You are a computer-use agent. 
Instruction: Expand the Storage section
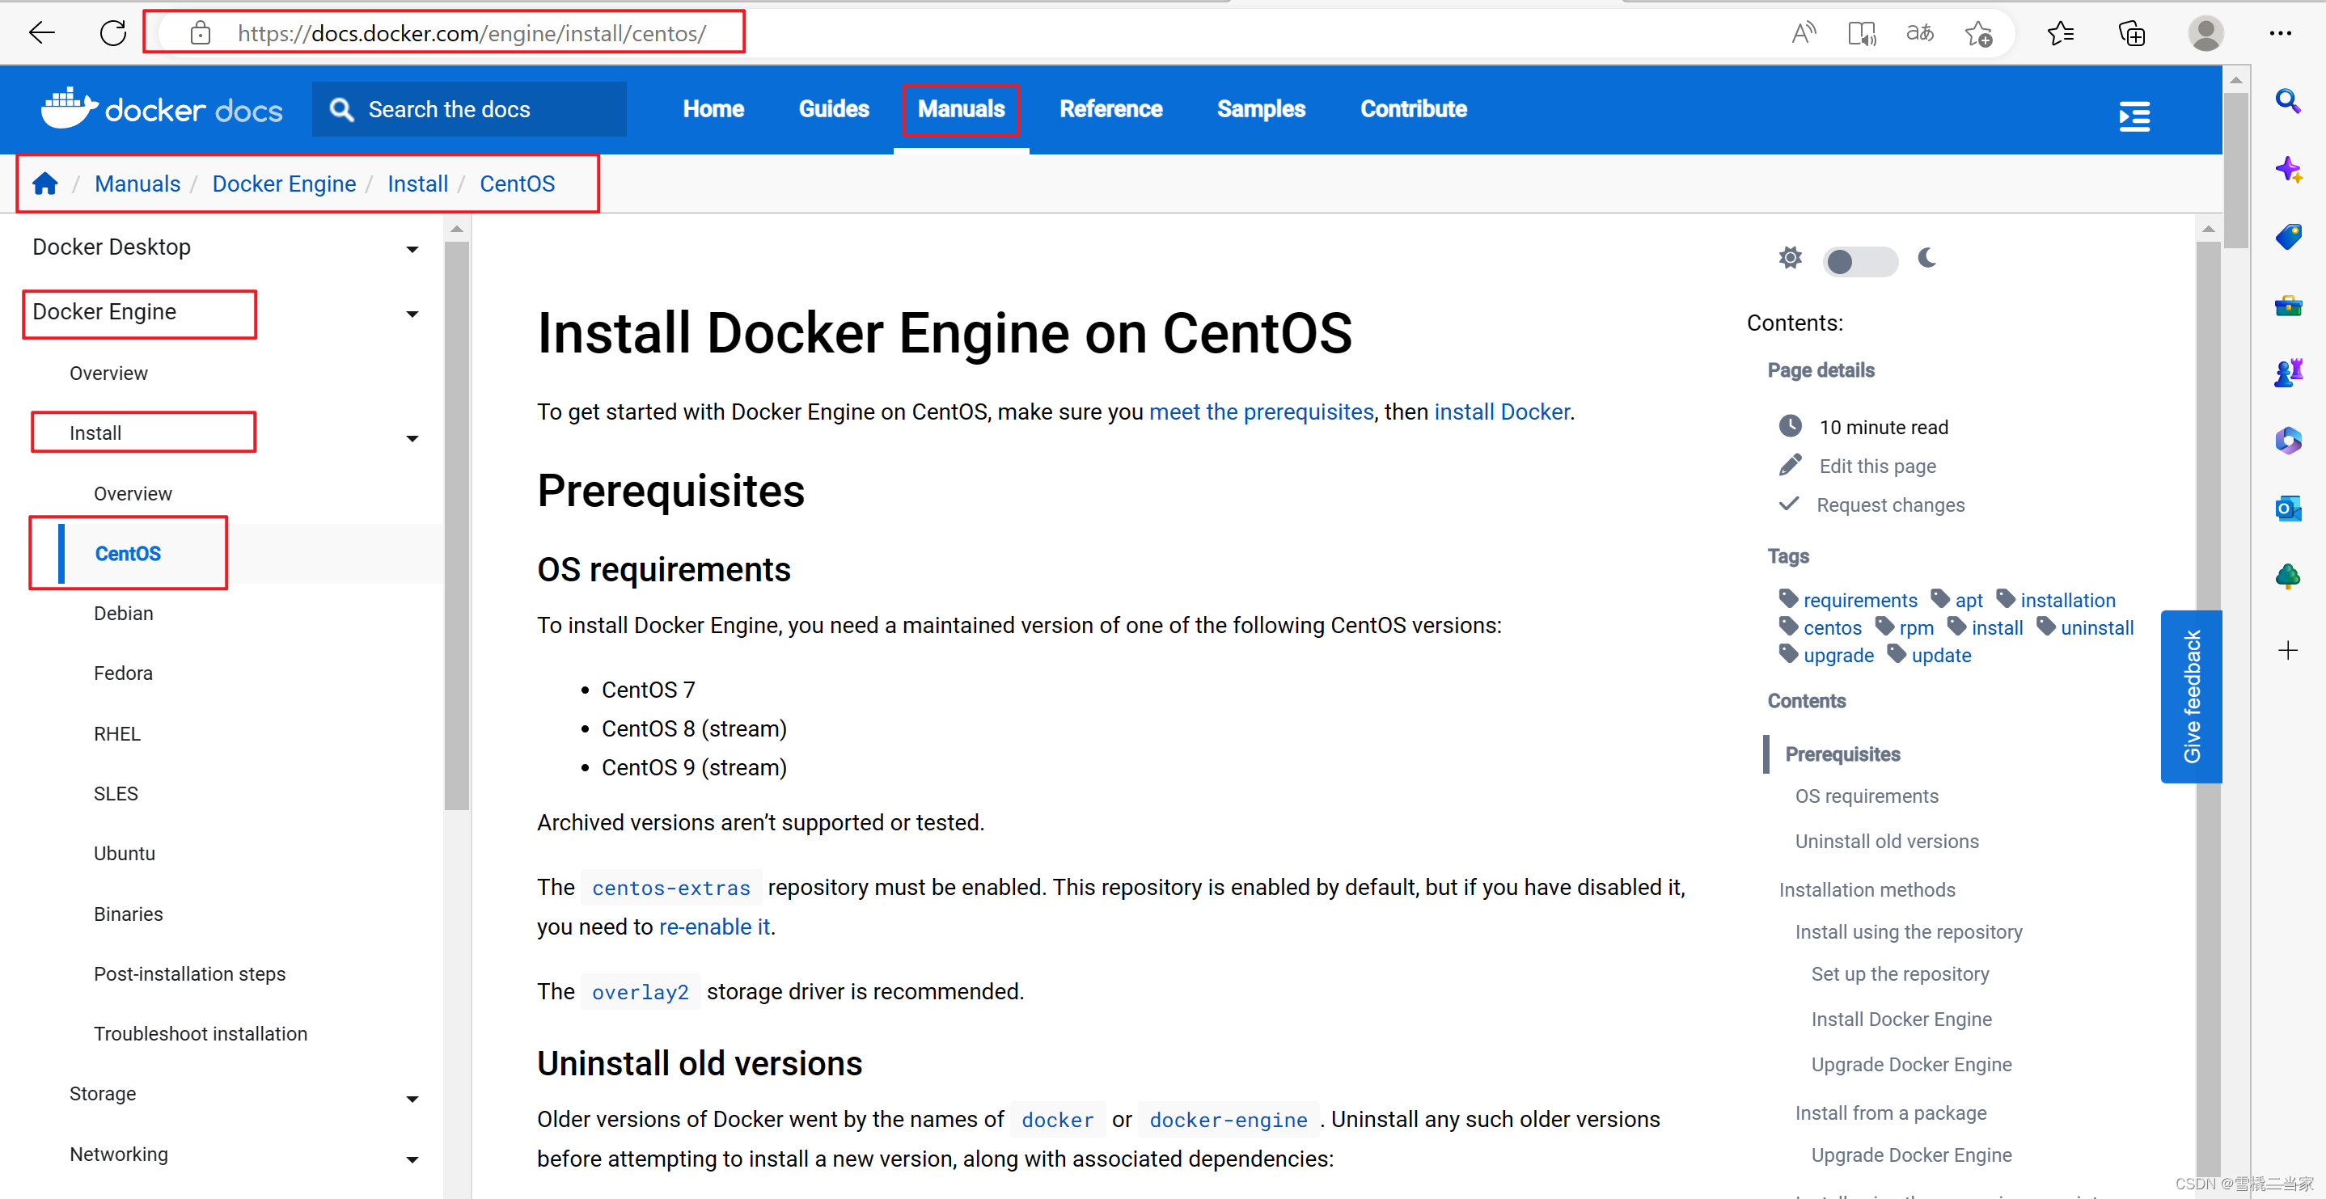(412, 1099)
